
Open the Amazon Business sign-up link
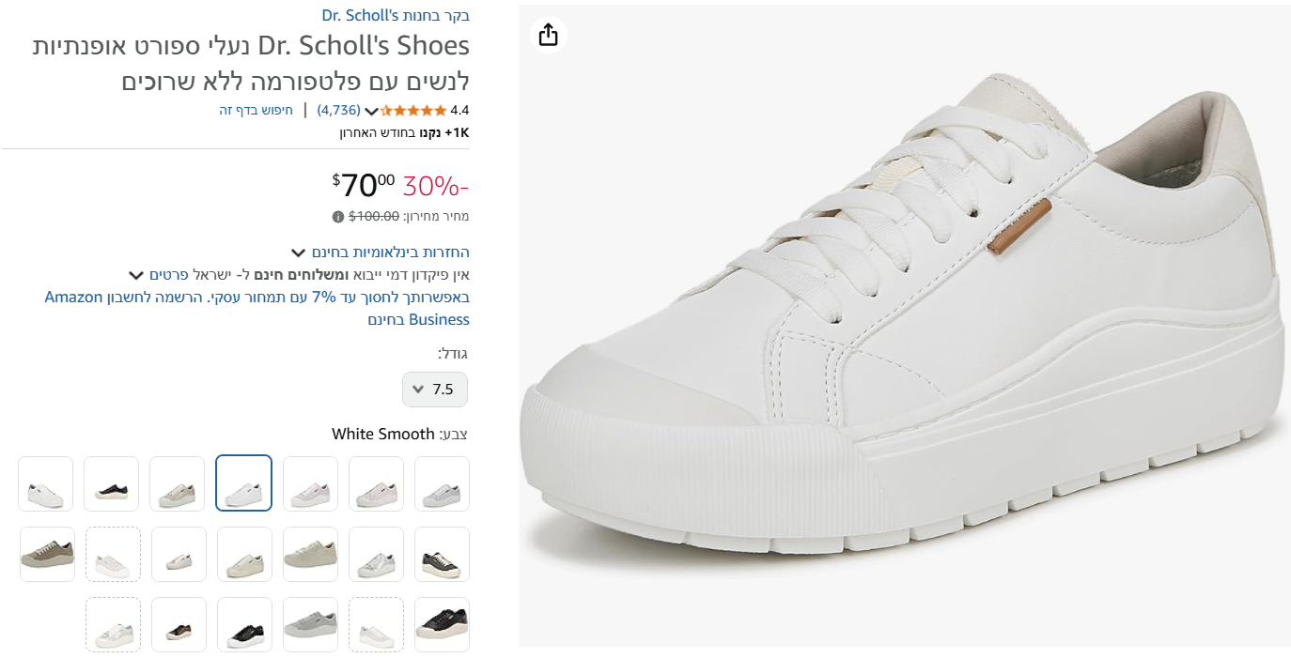click(x=257, y=308)
